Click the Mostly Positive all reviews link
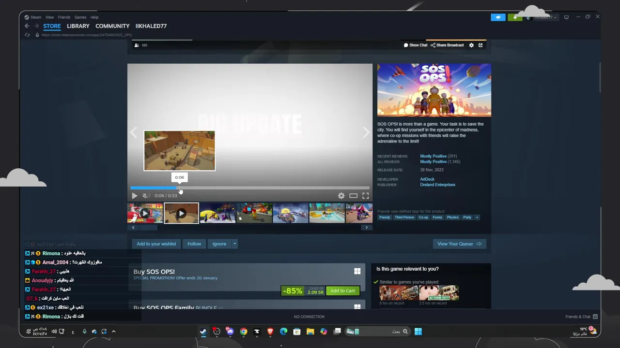 coord(433,161)
